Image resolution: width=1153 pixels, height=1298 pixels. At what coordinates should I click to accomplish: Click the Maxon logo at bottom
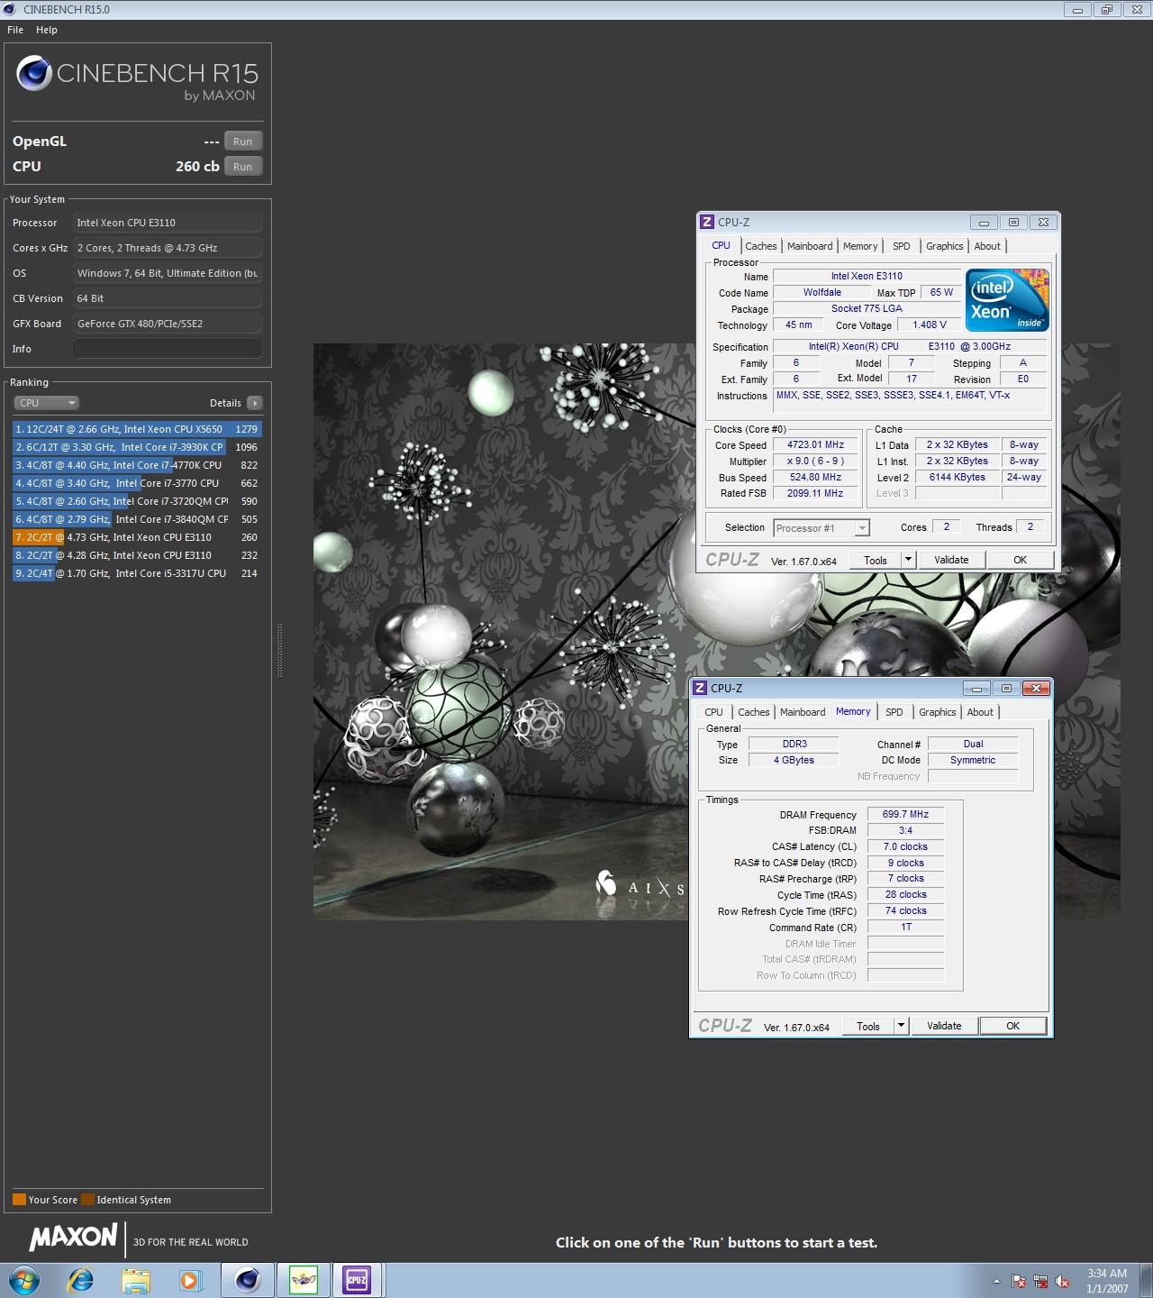pos(74,1238)
